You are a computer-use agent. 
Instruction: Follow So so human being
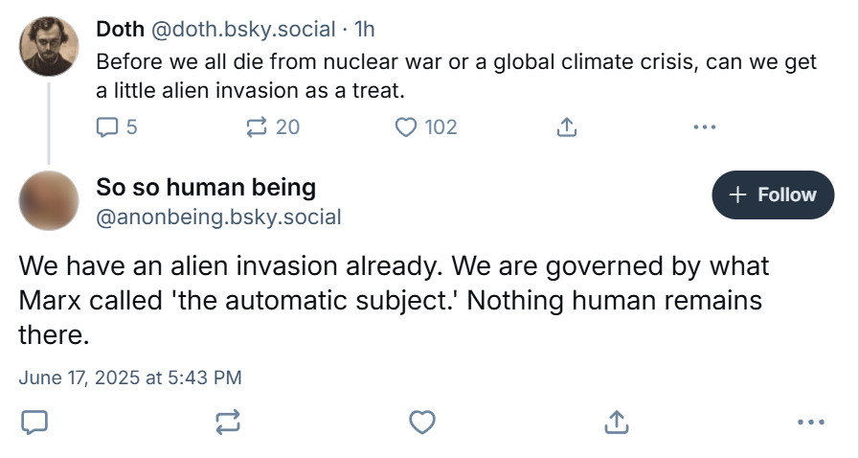[x=773, y=195]
